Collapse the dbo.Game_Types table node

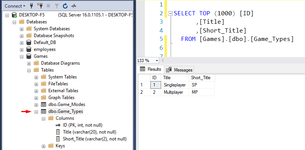point(36,112)
